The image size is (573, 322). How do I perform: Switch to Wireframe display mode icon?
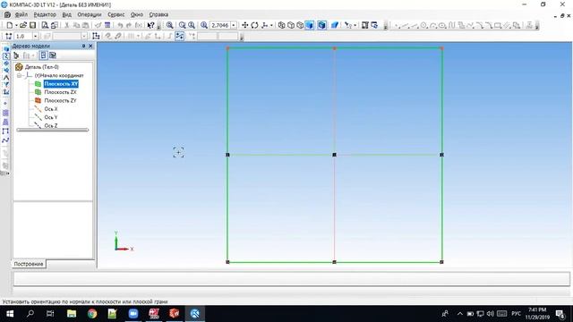(x=281, y=25)
